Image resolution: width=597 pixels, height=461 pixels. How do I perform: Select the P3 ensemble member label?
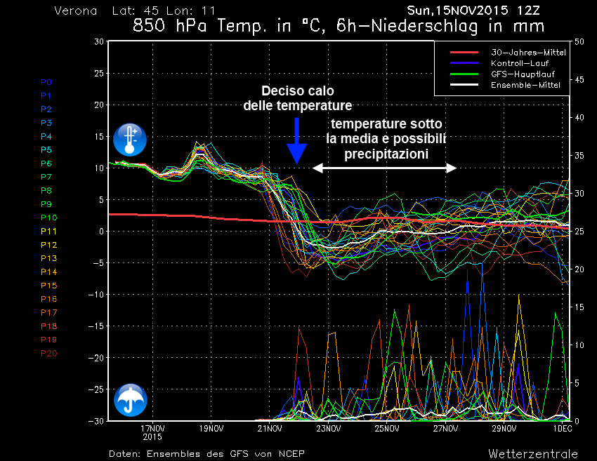click(x=46, y=123)
